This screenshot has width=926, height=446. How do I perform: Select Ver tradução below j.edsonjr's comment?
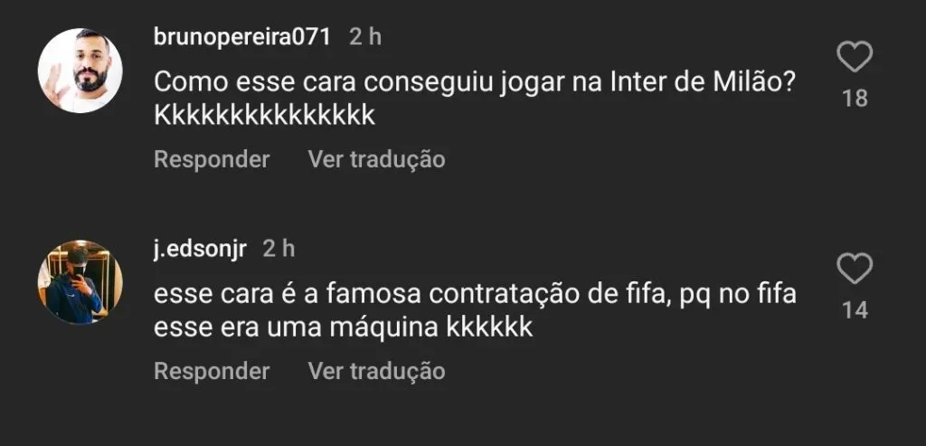coord(376,371)
